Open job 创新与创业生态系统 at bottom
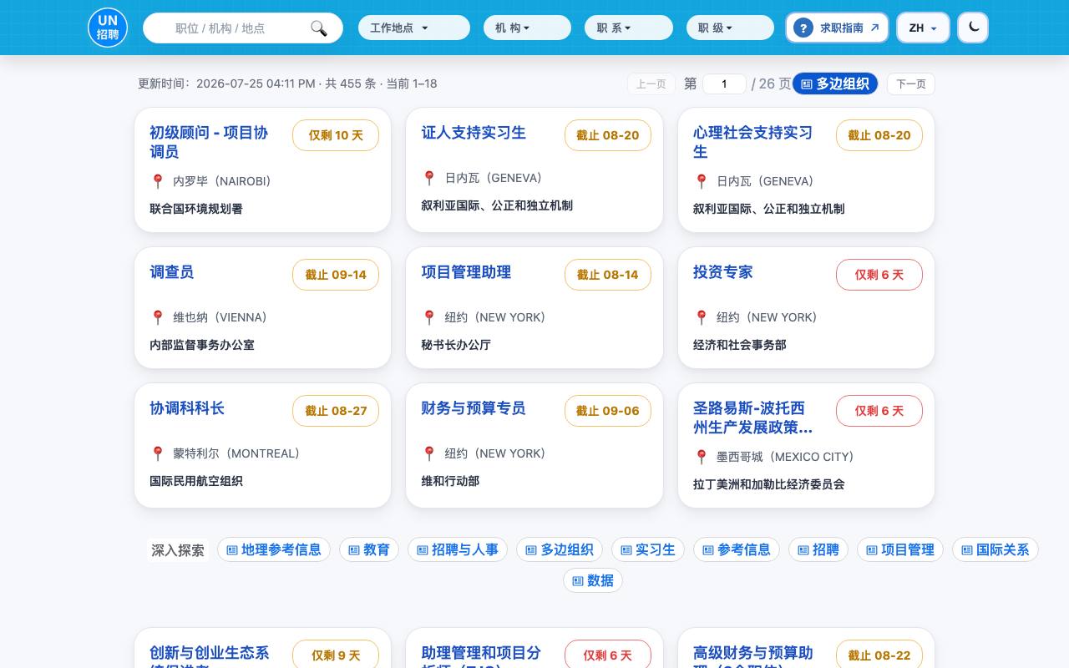Viewport: 1069px width, 668px height. (210, 655)
